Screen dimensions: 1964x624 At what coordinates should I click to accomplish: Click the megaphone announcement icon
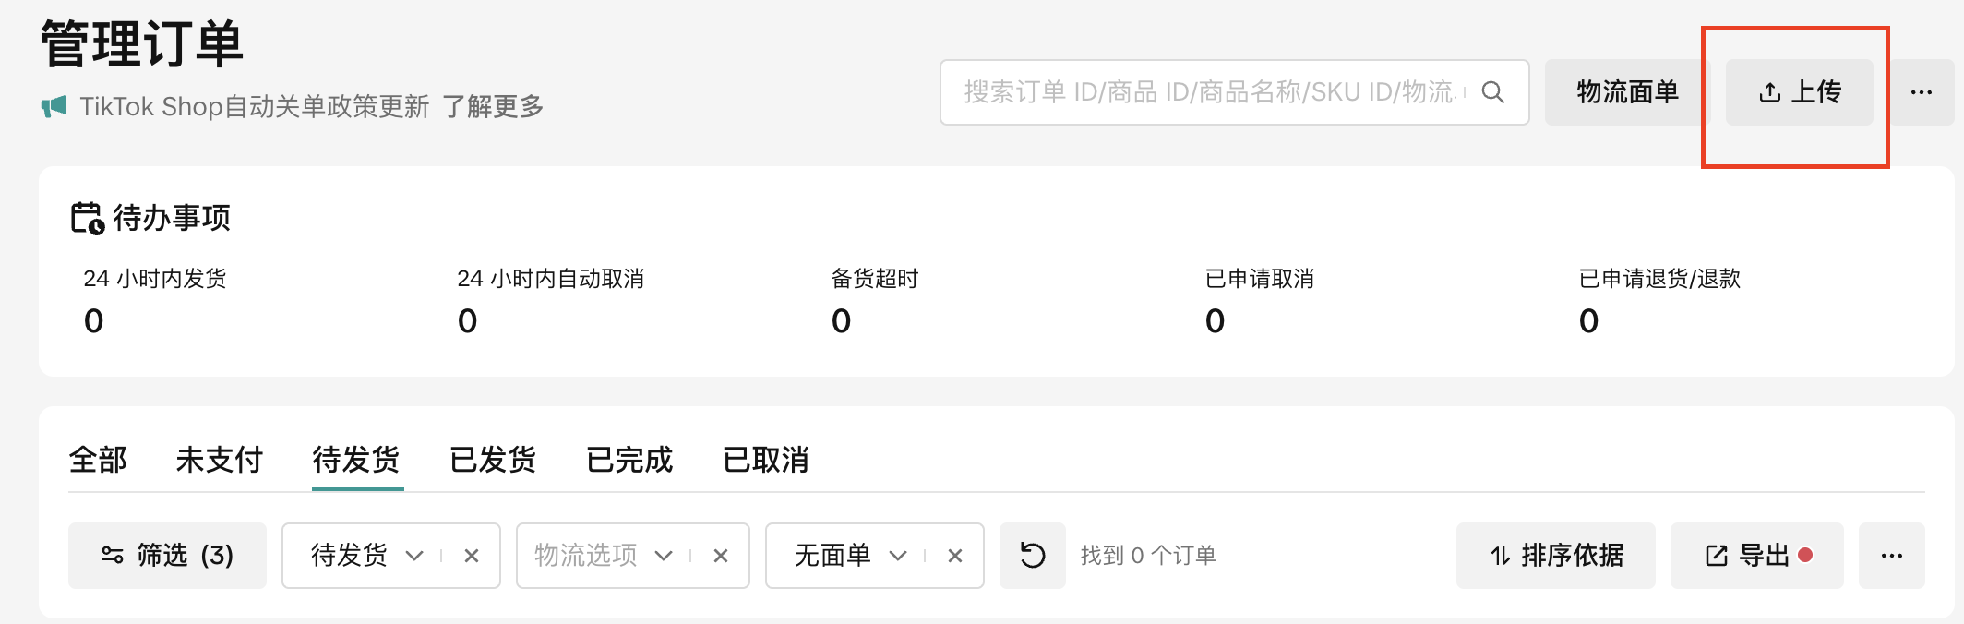click(x=54, y=106)
